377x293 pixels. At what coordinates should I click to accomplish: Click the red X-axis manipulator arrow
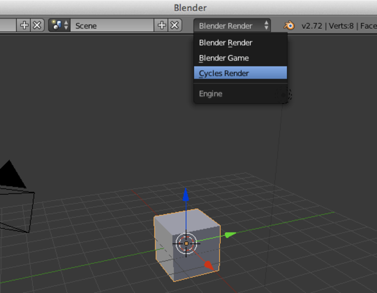tap(209, 265)
